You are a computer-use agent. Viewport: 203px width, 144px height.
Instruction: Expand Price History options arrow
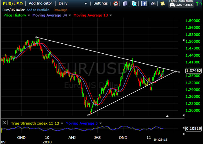click(x=29, y=15)
